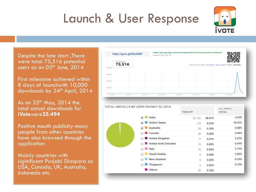Click United Kingdom's dark purple swatch
The height and width of the screenshot is (192, 256).
click(146, 138)
